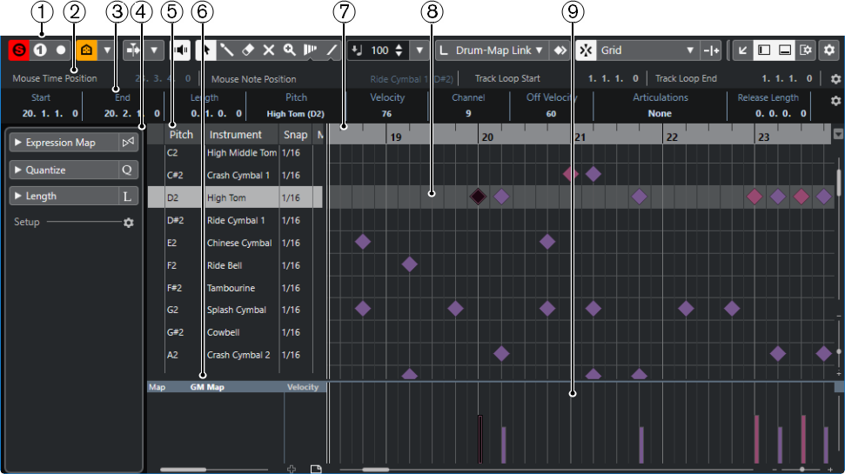Click the Set up Window Layout icon
845x474 pixels.
click(806, 50)
